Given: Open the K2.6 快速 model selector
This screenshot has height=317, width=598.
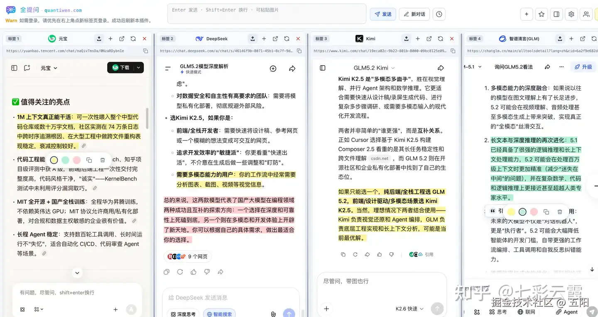Looking at the screenshot, I should (409, 309).
